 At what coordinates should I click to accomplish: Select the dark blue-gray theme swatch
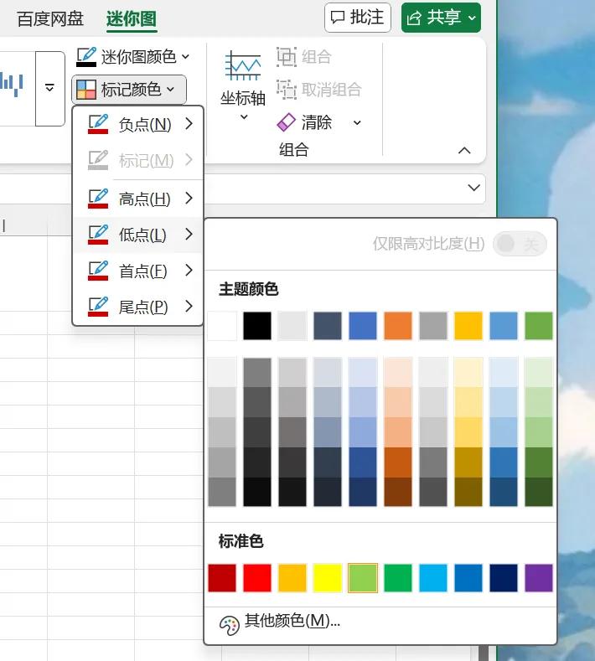pyautogui.click(x=328, y=326)
